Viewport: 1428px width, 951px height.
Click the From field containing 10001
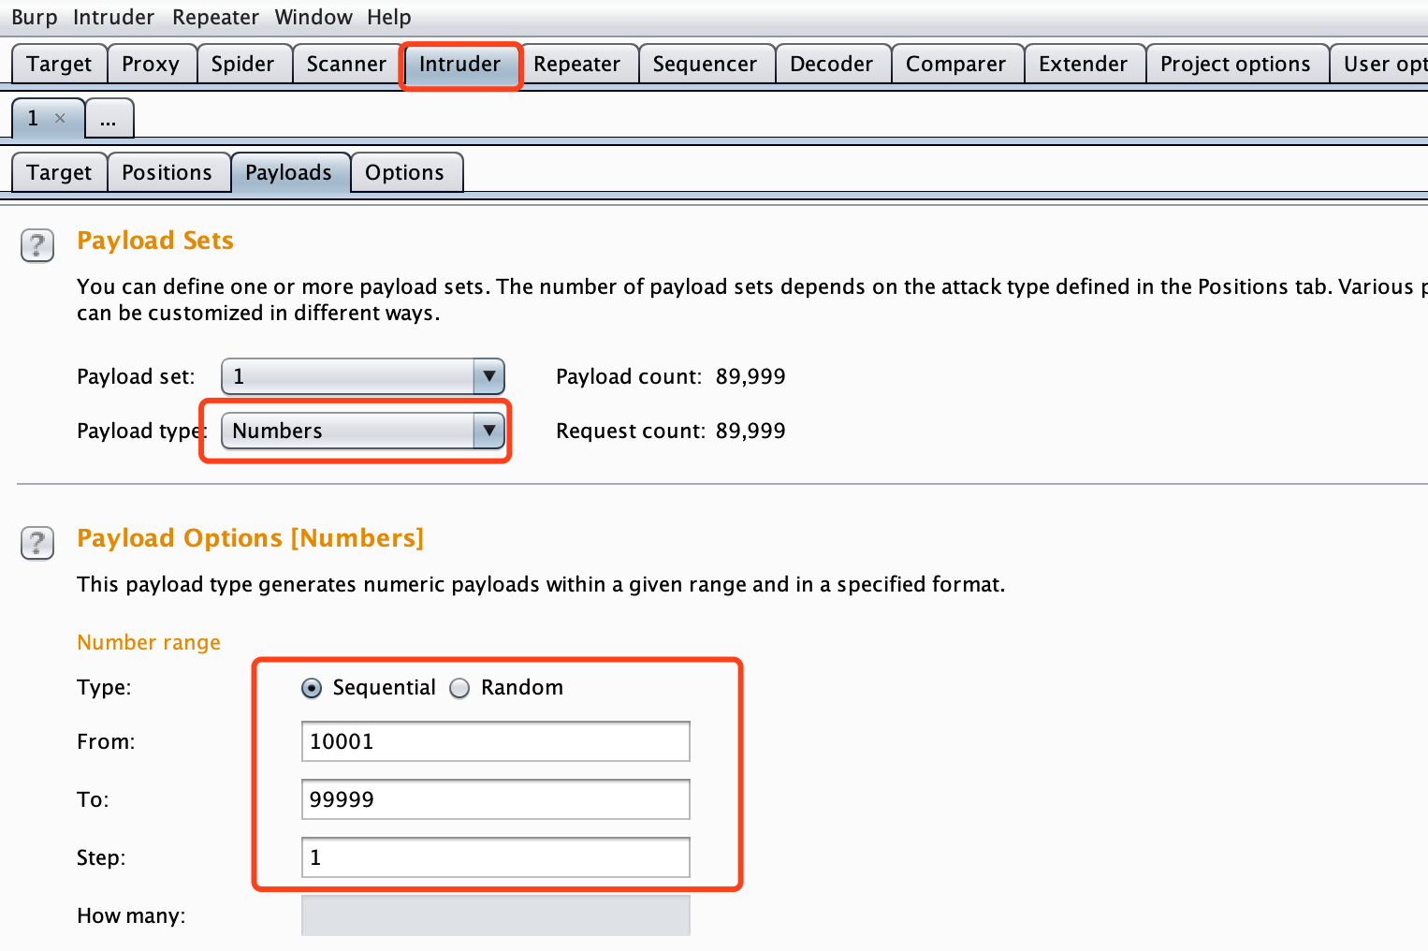496,741
